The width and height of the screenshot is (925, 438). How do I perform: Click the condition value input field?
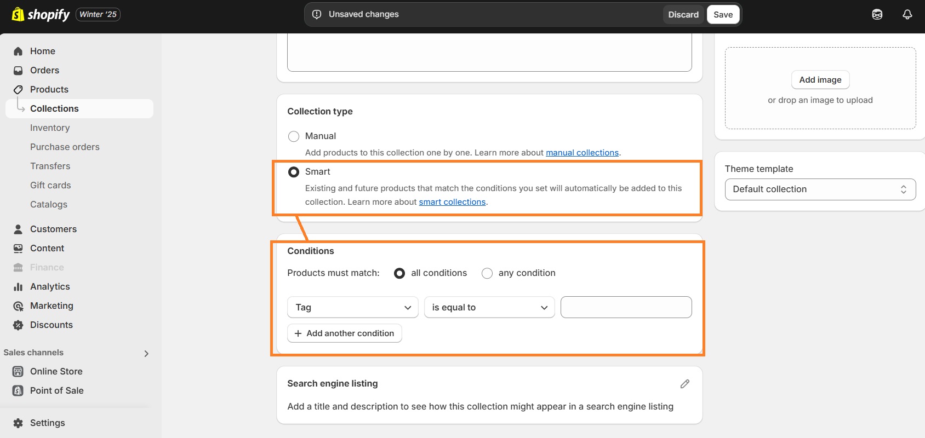click(626, 307)
